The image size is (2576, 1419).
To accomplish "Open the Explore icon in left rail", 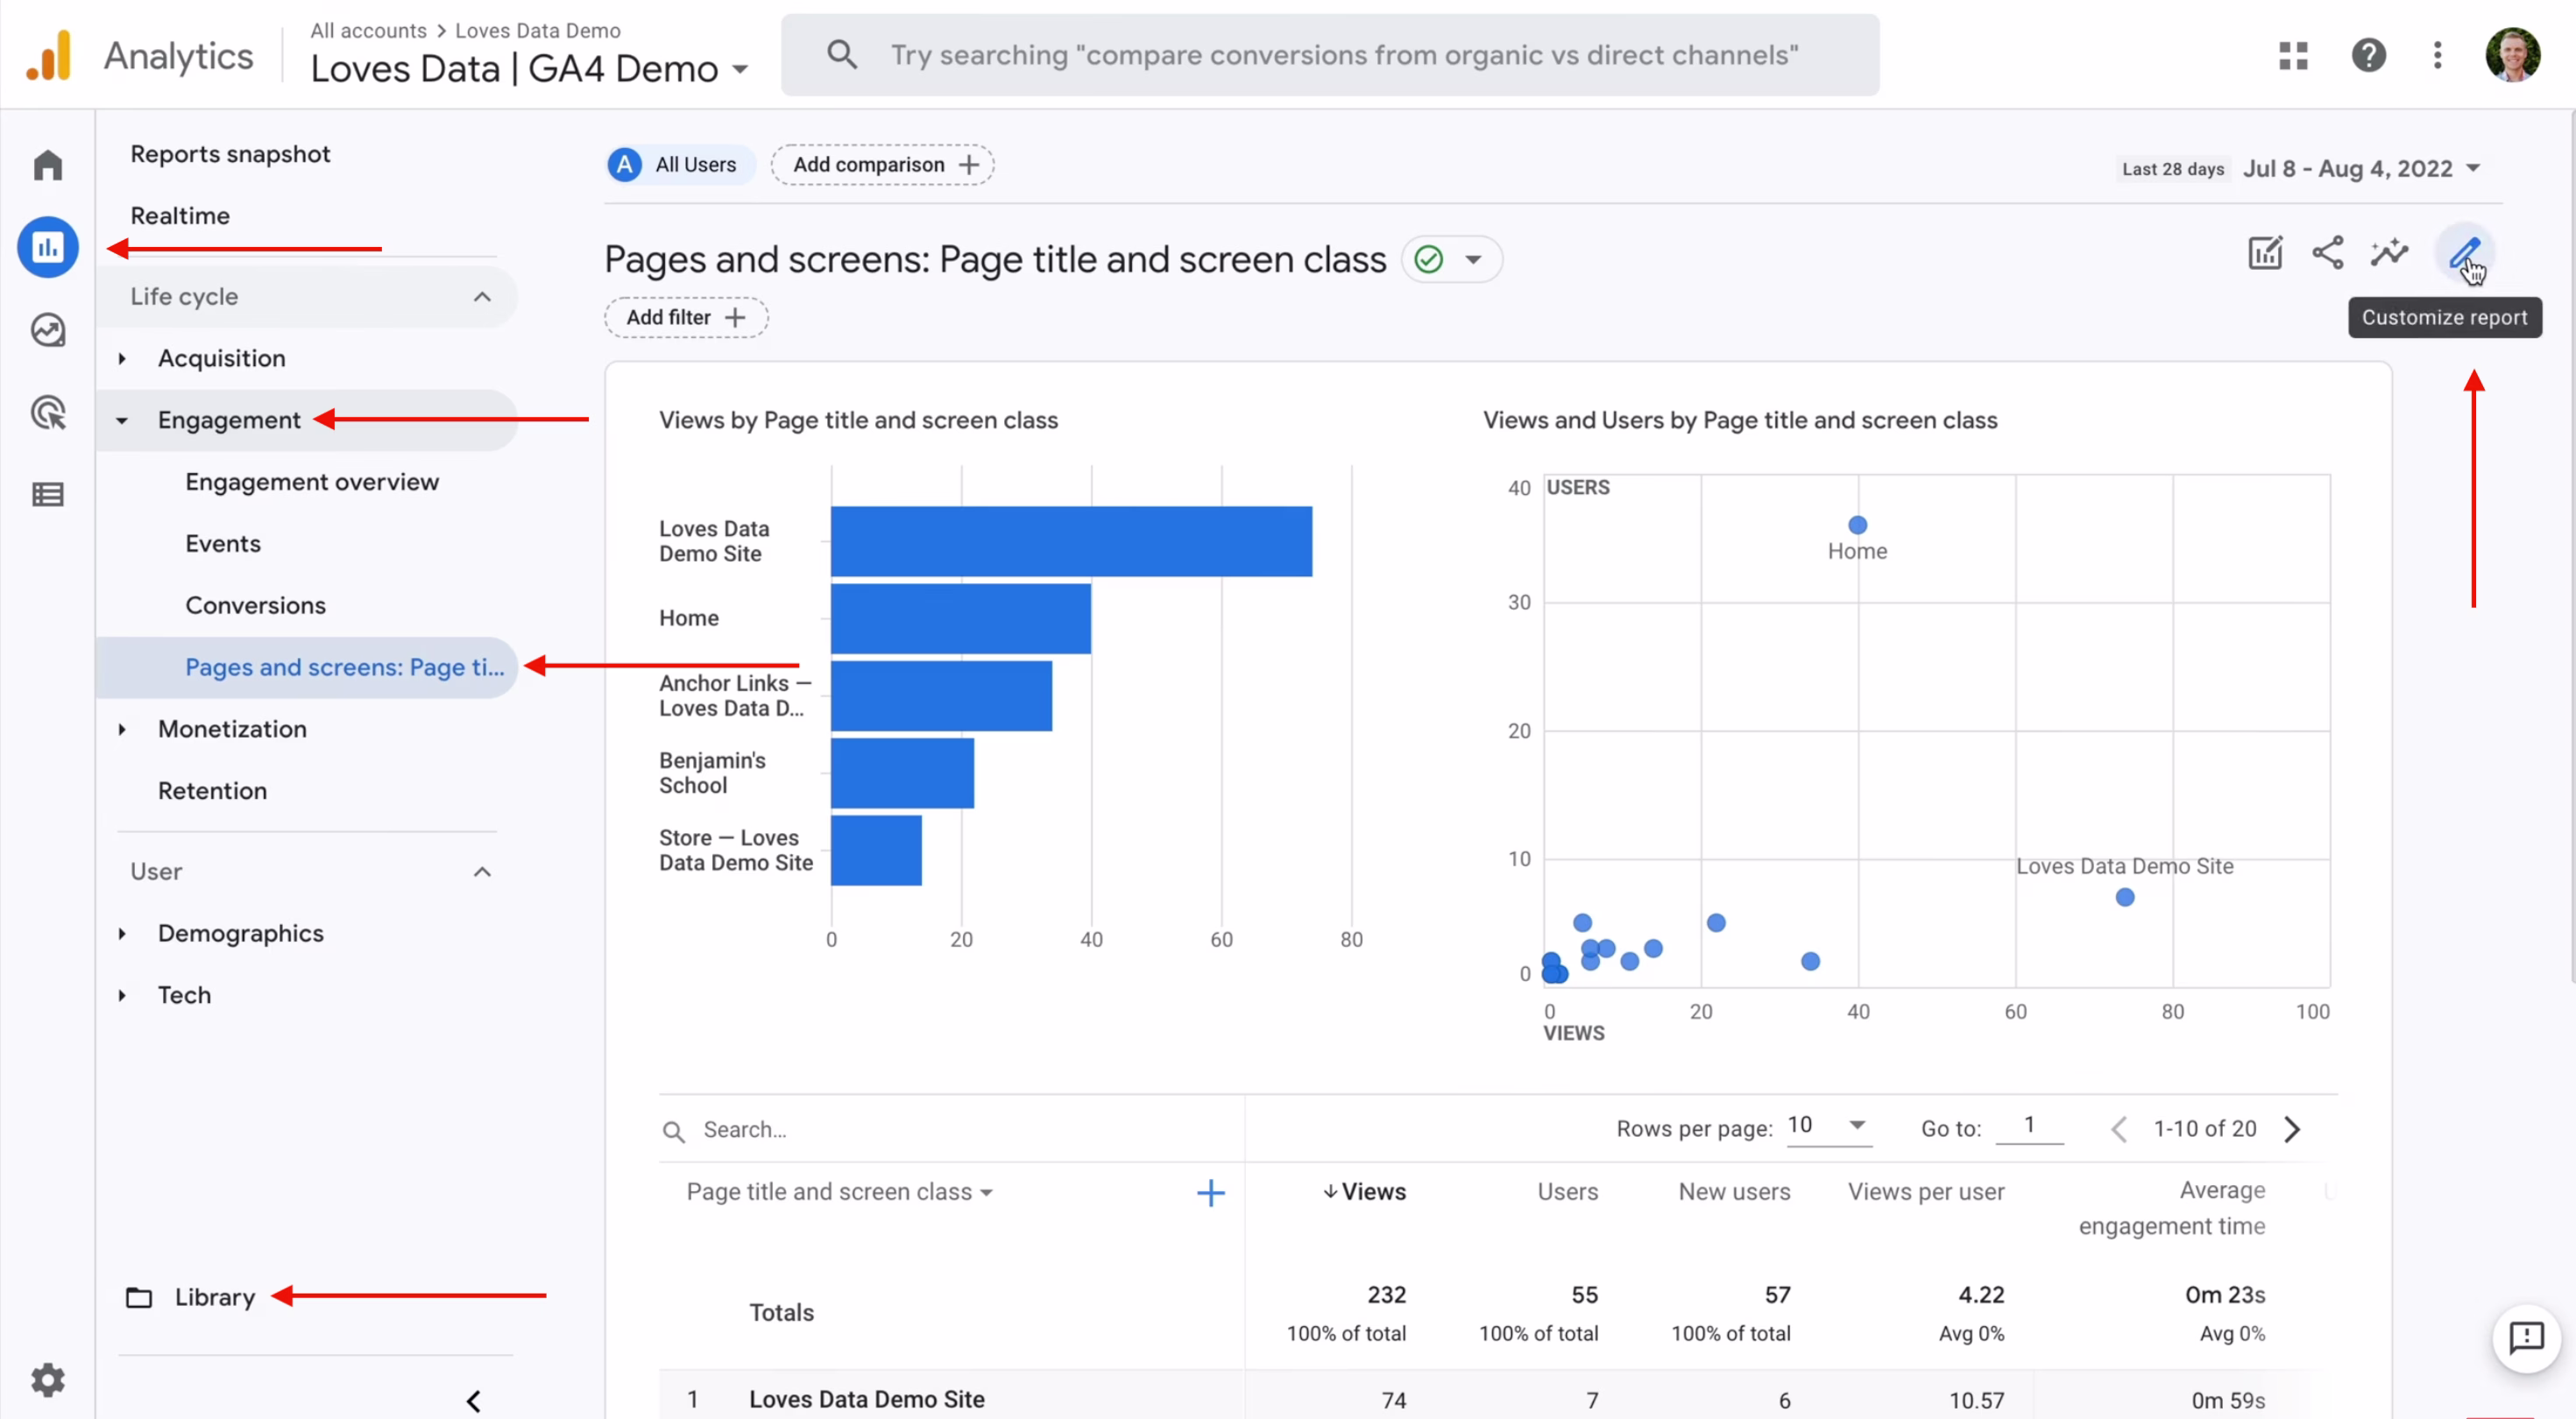I will [x=48, y=330].
